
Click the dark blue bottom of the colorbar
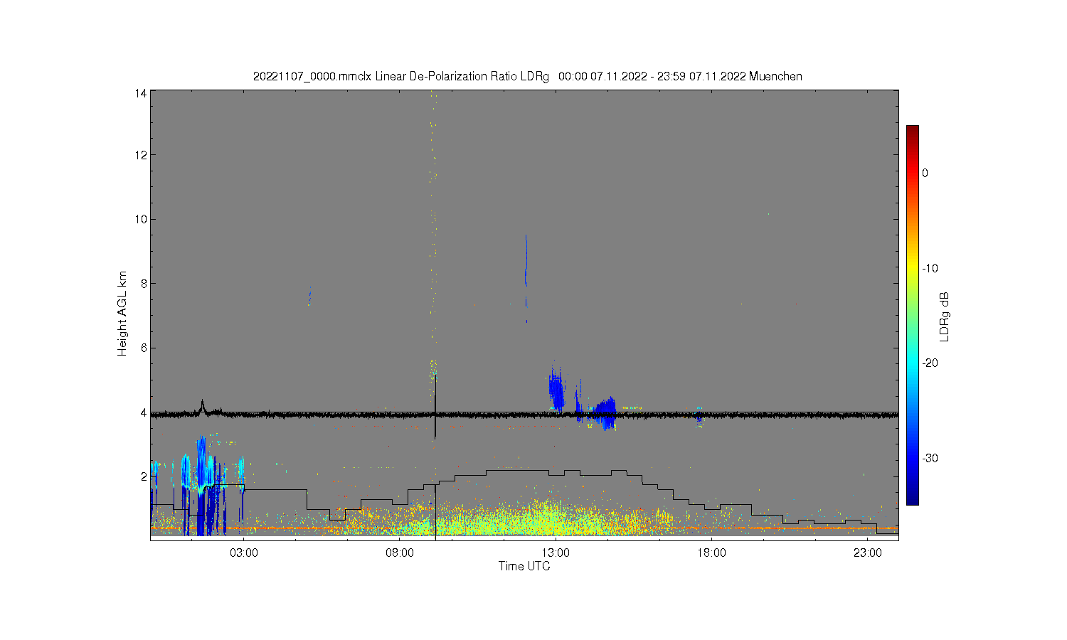[912, 499]
